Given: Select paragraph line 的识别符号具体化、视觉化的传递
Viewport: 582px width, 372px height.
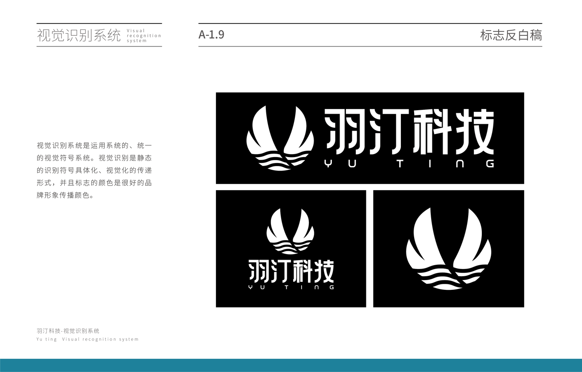Looking at the screenshot, I should click(x=94, y=171).
